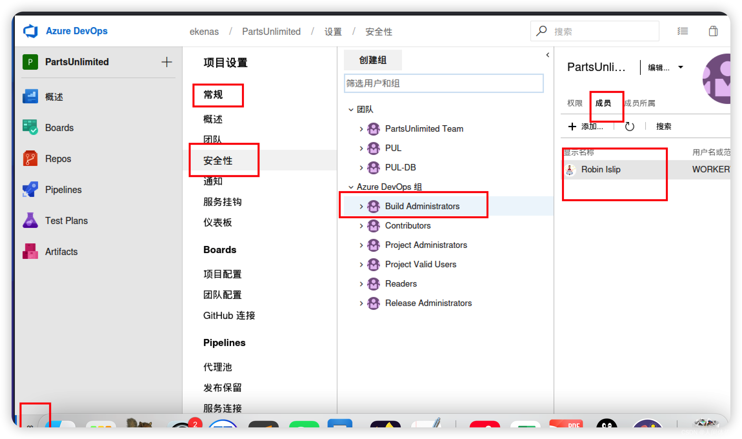Viewport: 742px width, 439px height.
Task: Click the Project Valid Users group icon
Action: [x=374, y=264]
